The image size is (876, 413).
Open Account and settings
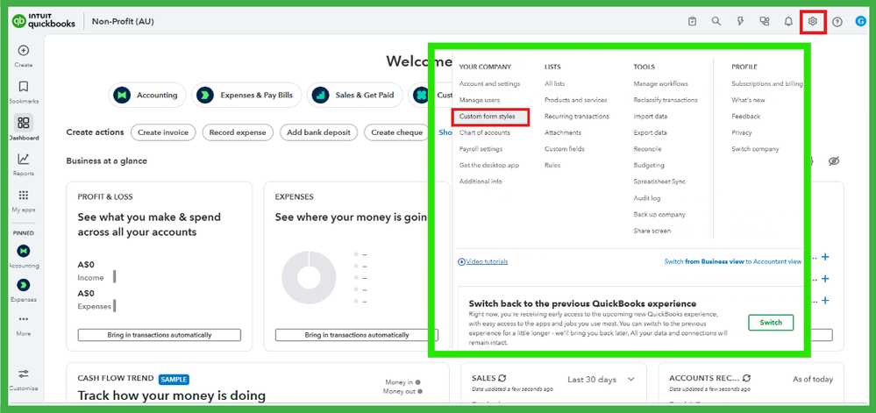point(489,84)
